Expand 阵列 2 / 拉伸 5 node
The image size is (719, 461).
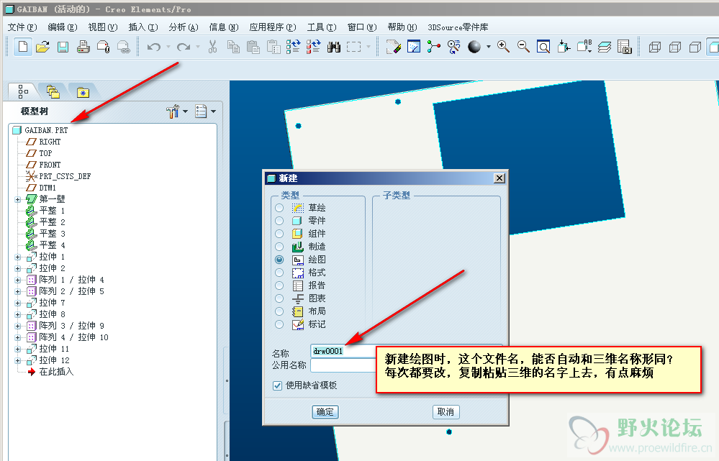pos(17,291)
